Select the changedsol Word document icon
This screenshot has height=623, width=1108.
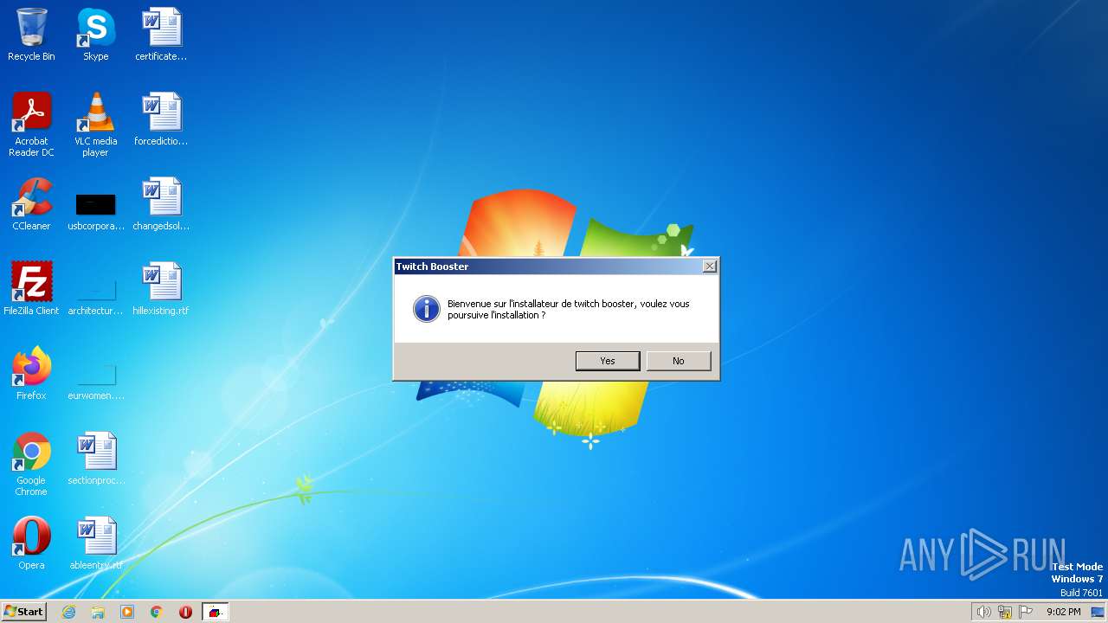pyautogui.click(x=161, y=204)
